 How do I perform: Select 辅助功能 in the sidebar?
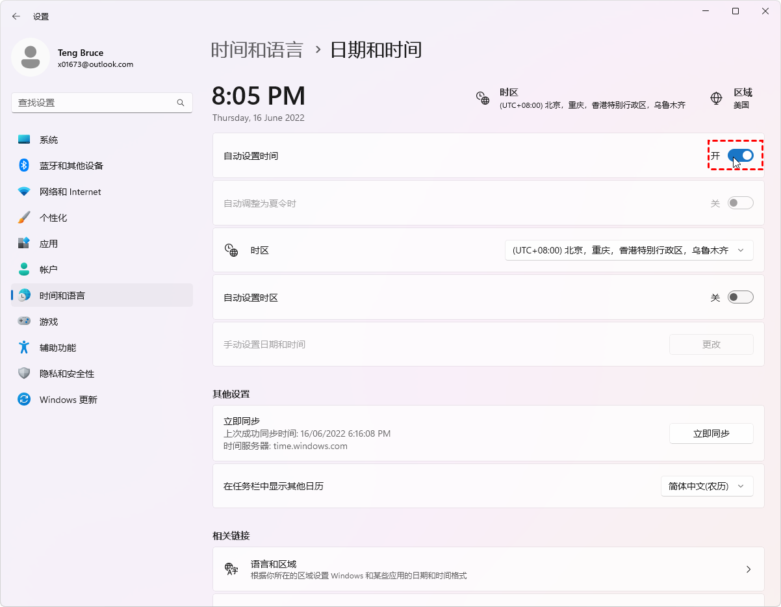click(58, 348)
